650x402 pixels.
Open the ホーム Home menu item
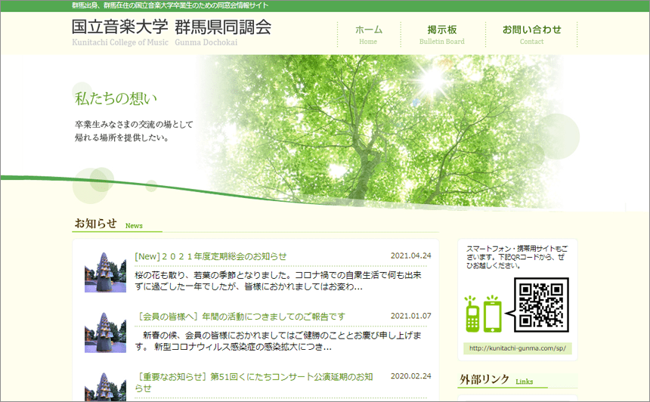click(x=369, y=35)
